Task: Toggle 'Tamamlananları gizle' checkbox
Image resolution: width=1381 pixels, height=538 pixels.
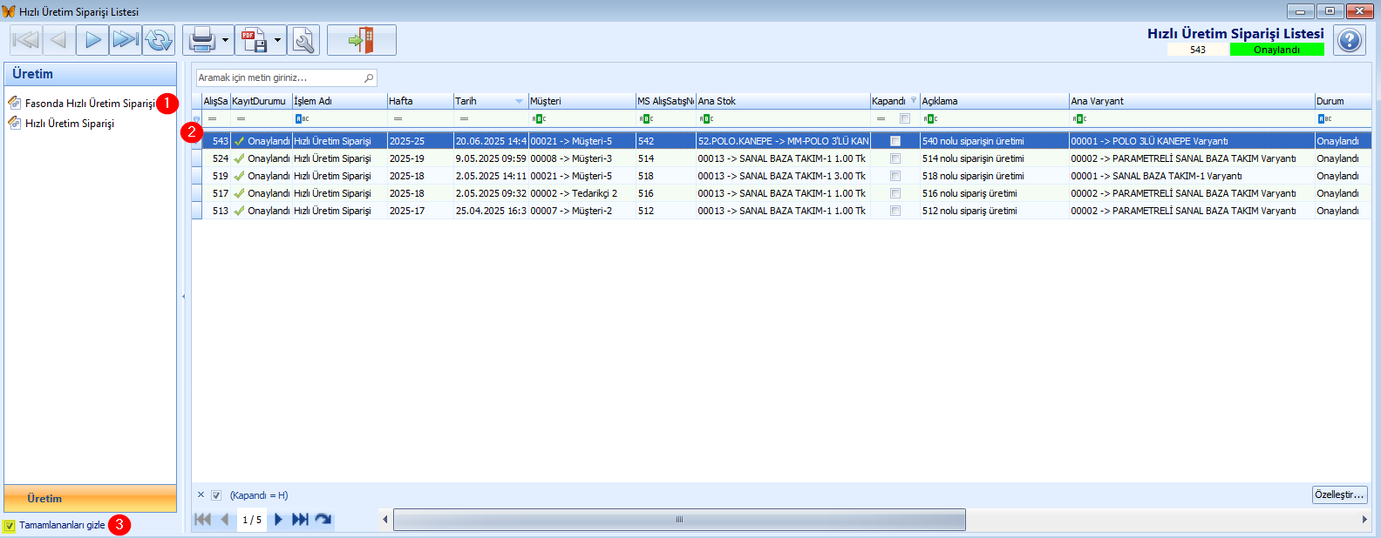Action: tap(10, 526)
